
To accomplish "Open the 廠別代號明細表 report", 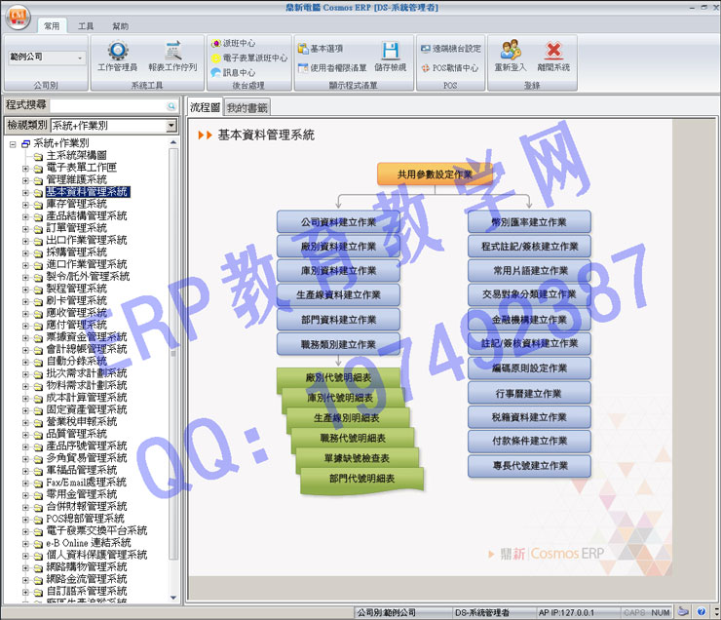I will point(338,377).
